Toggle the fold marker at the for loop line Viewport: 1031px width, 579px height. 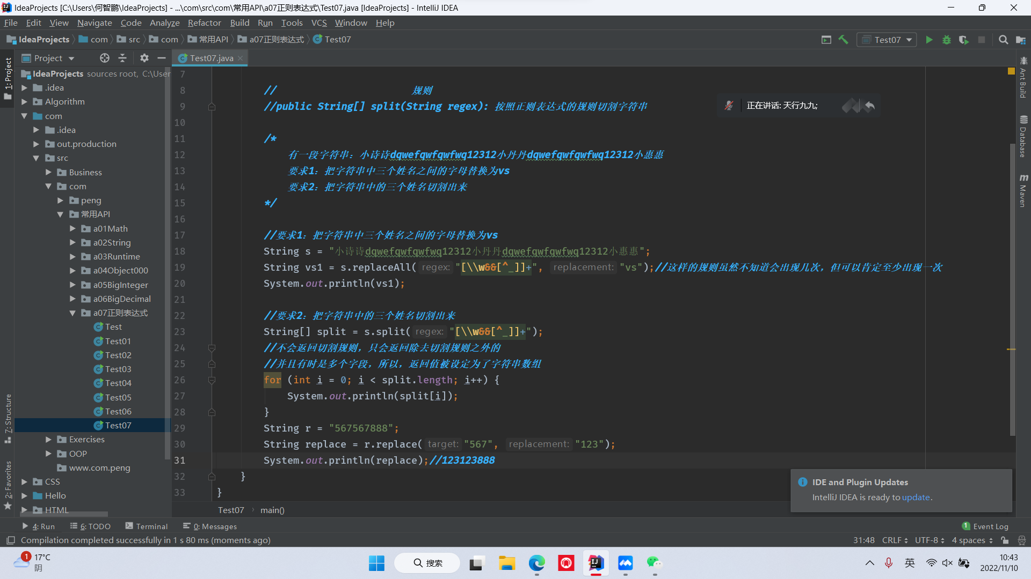[x=212, y=380]
